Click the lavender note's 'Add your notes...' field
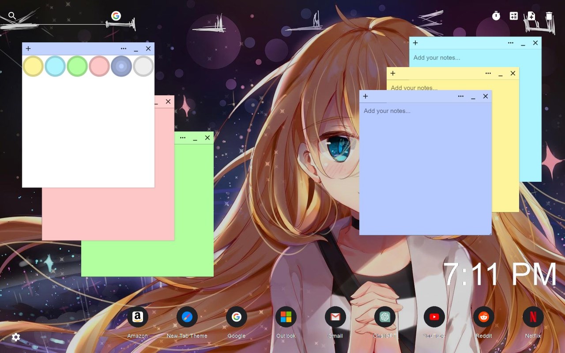565x353 pixels. click(x=426, y=169)
